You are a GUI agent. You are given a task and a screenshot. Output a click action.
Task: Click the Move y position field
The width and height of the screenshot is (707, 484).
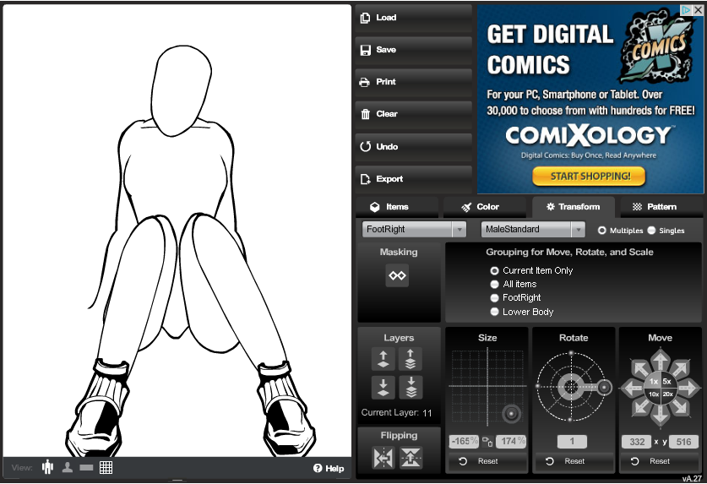[683, 442]
